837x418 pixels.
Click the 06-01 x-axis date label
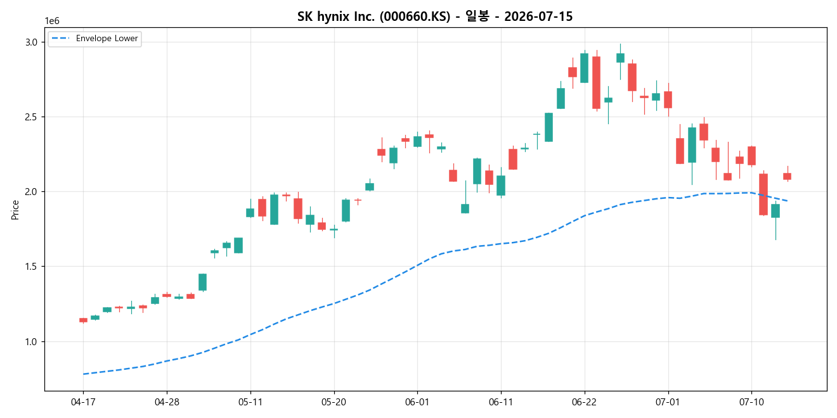tap(417, 402)
